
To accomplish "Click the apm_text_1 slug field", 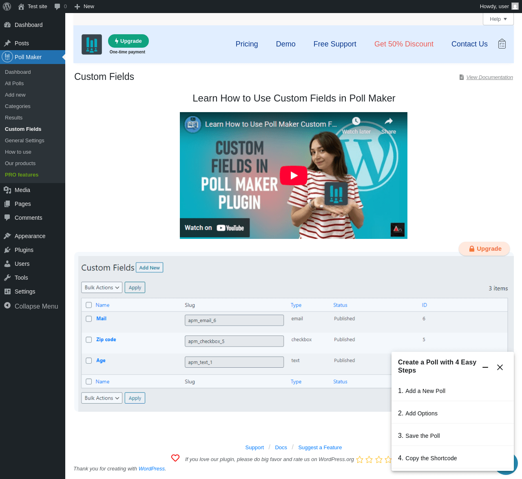I will pos(234,362).
